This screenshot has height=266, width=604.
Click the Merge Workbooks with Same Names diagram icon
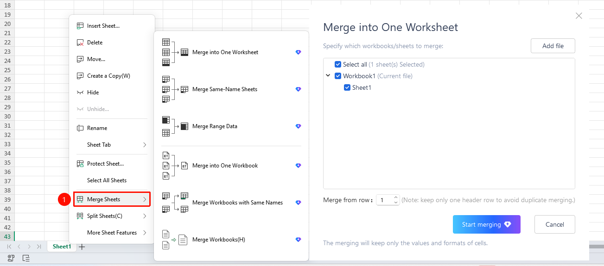175,203
